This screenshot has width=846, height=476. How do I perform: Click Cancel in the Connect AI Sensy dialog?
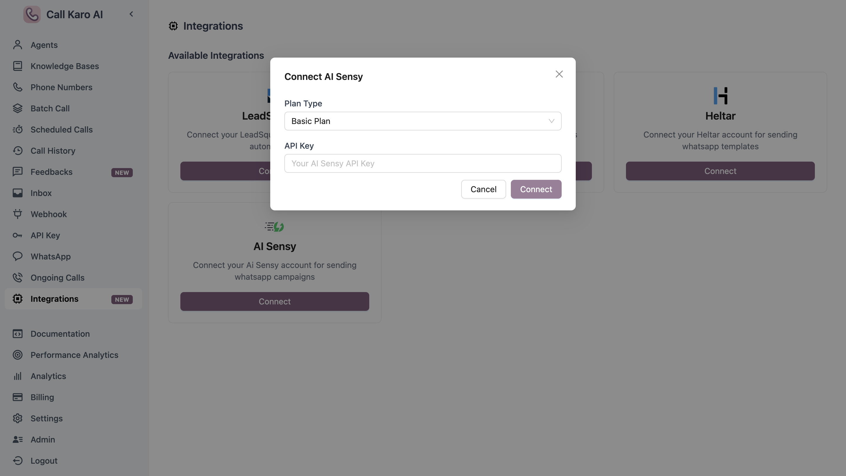point(483,189)
